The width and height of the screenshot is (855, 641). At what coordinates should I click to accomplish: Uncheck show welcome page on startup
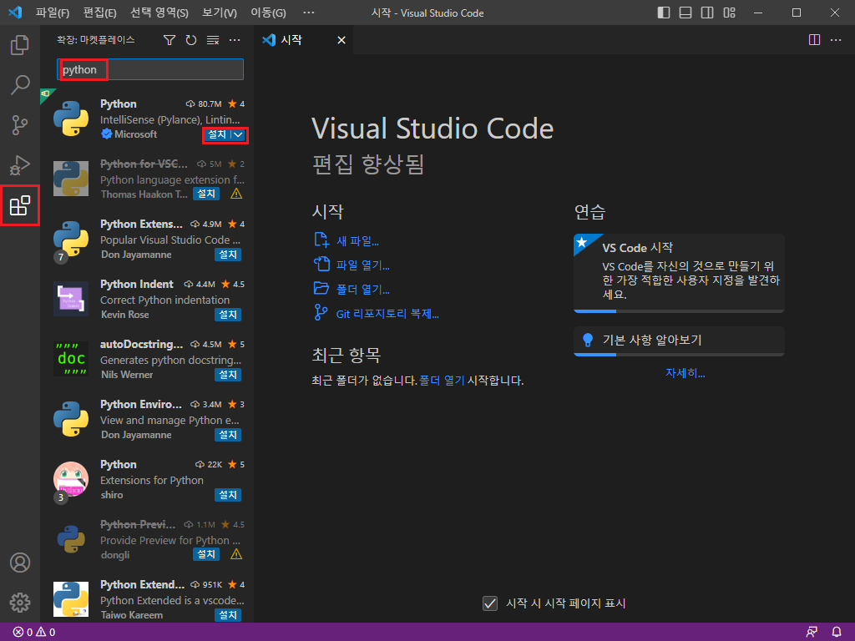coord(489,603)
